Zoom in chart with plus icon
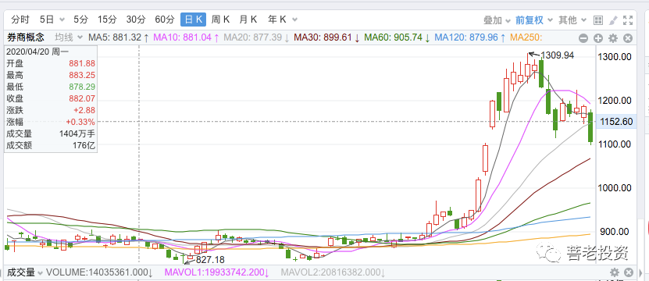This screenshot has height=281, width=649. click(x=598, y=38)
